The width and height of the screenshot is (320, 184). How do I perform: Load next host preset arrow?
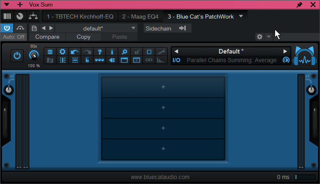point(51,28)
